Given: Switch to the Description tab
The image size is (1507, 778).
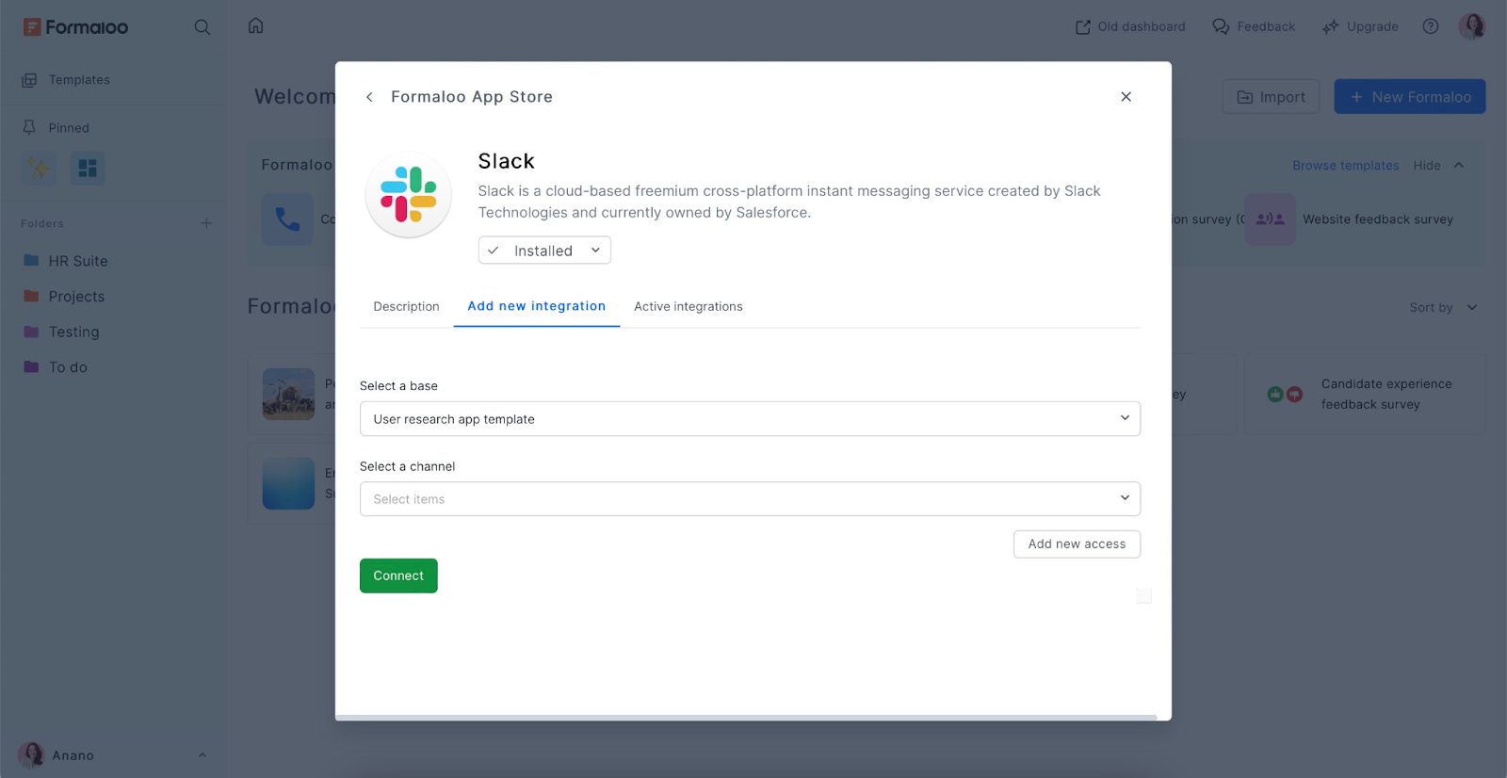Looking at the screenshot, I should point(406,306).
